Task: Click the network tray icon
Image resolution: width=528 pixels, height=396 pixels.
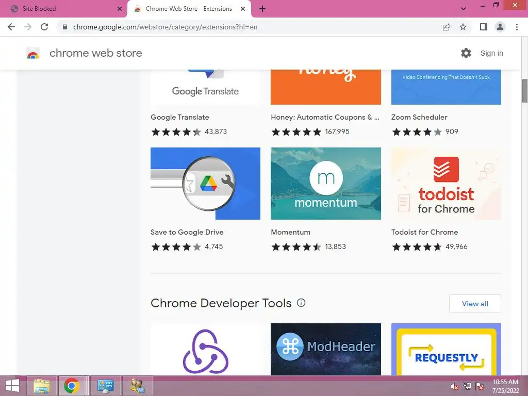Action: coord(467,386)
